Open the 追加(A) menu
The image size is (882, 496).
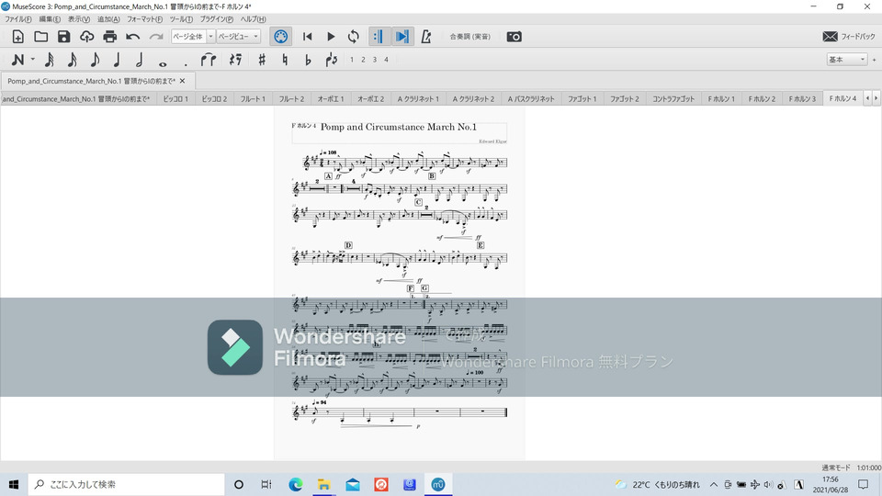point(108,19)
